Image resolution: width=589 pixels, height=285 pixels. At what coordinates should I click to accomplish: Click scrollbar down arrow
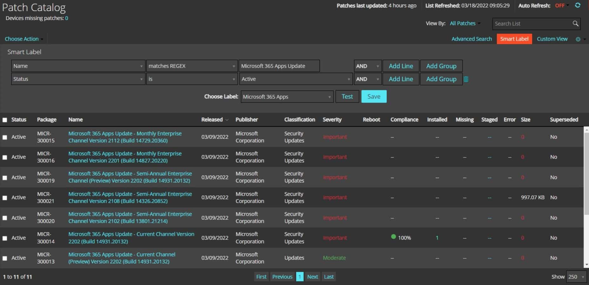point(586,265)
